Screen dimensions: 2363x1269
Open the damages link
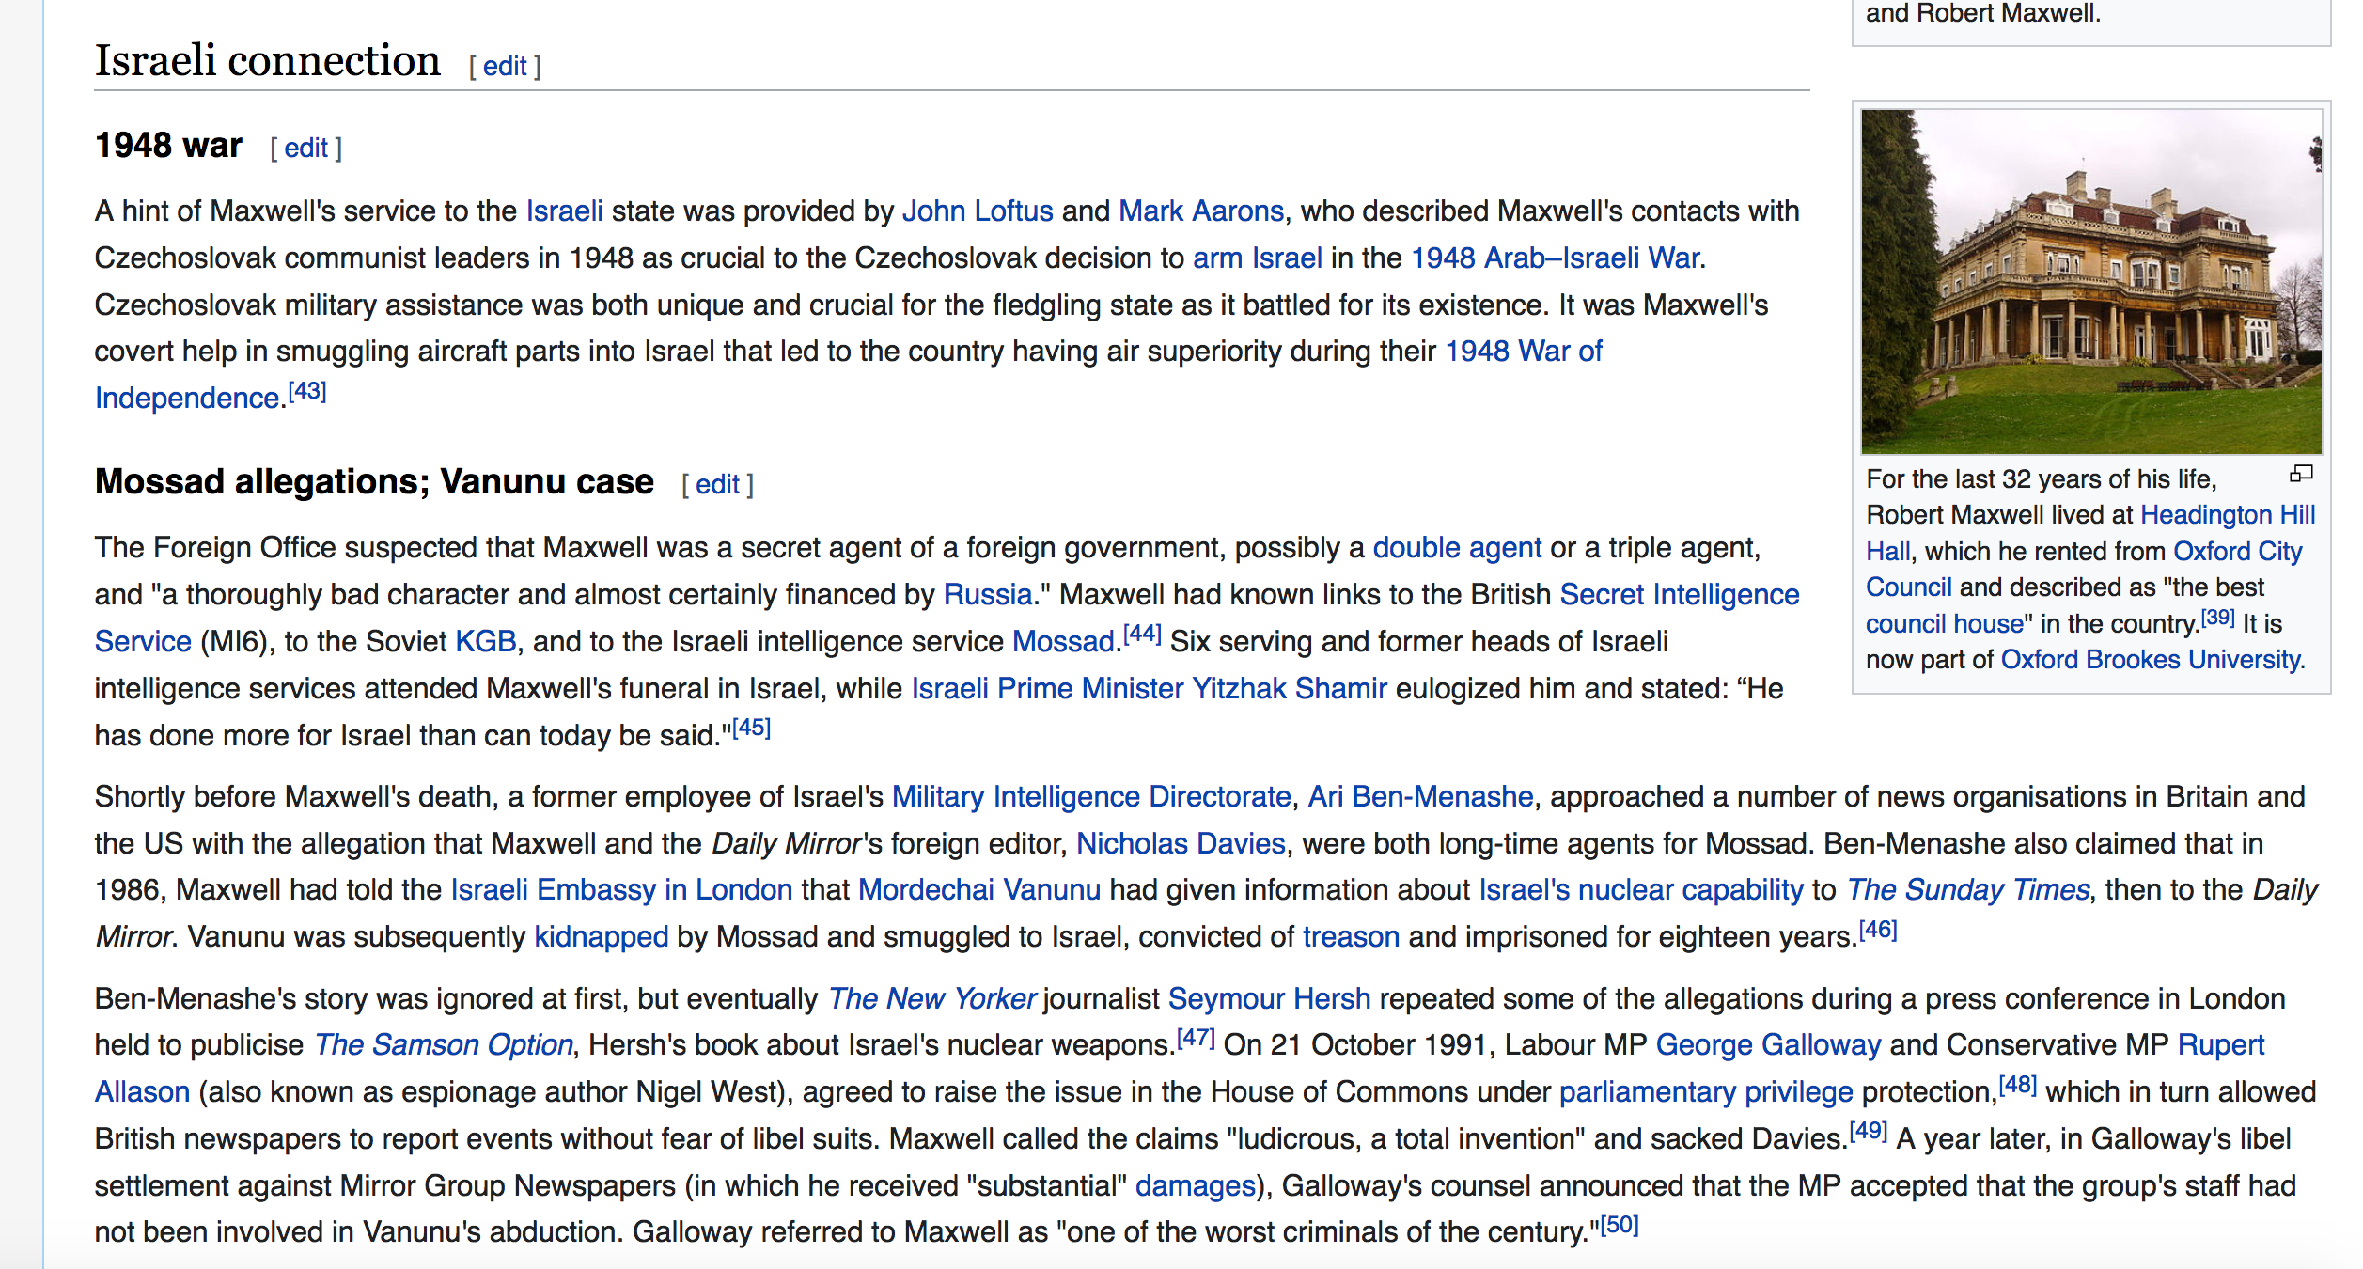(1195, 1186)
